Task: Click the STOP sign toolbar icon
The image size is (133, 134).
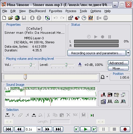Action: [x=106, y=18]
